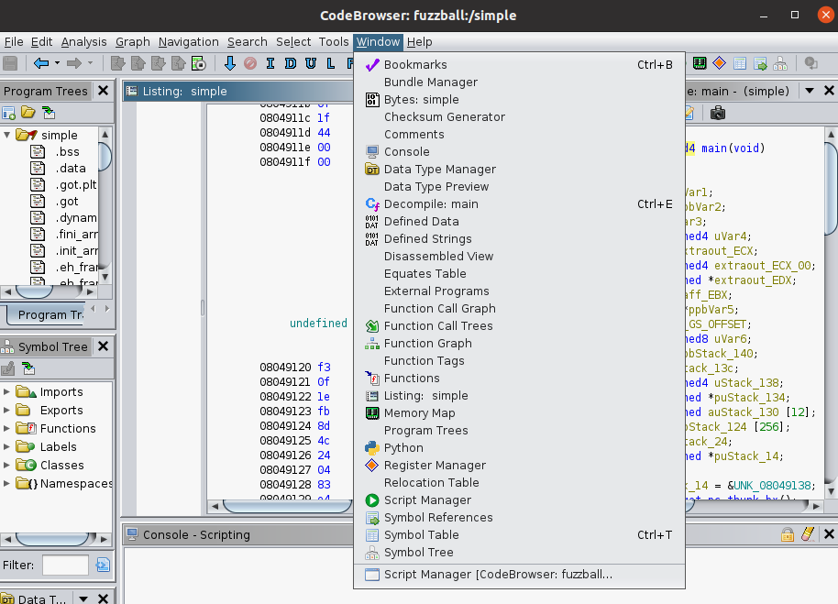The image size is (838, 604).
Task: Expand the Exports node in Symbol Tree
Action: click(6, 410)
